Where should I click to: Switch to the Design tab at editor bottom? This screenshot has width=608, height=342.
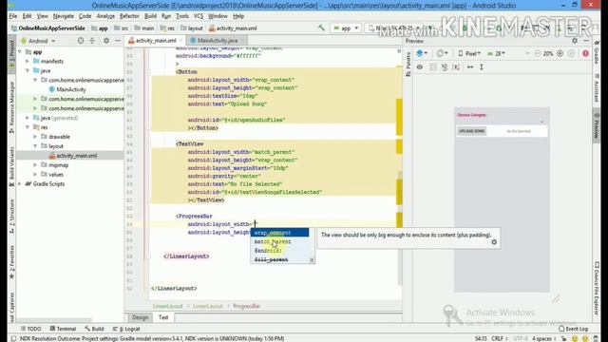point(140,317)
